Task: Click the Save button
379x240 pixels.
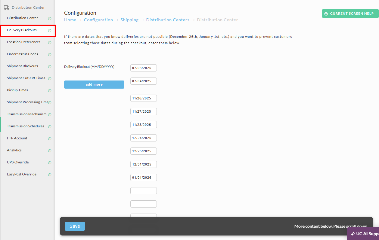Action: [75, 226]
